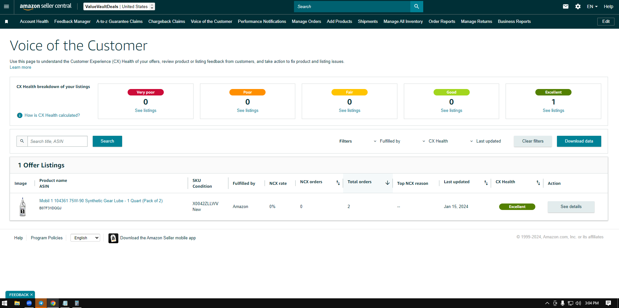The width and height of the screenshot is (619, 308).
Task: Open the Mobil 1 Synthetic Gear Lube product link
Action: coord(101,201)
